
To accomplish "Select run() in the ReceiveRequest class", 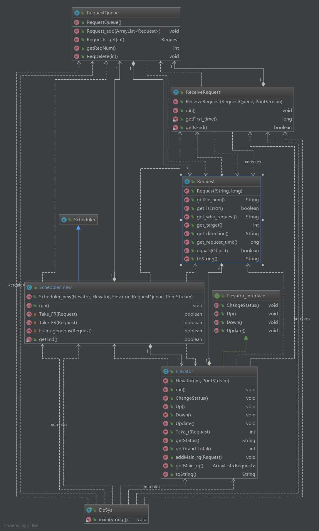I will 232,110.
